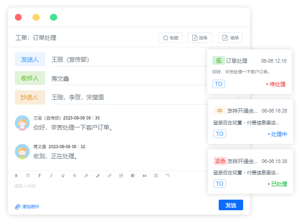Screen dimensions: 301x223
Task: Expand the chevron below first ticket card
Action: point(239,97)
